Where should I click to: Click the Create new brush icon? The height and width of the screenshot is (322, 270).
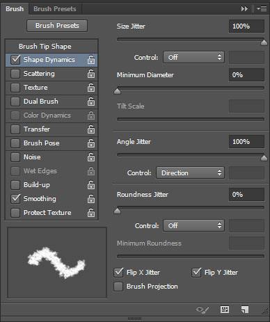245,309
